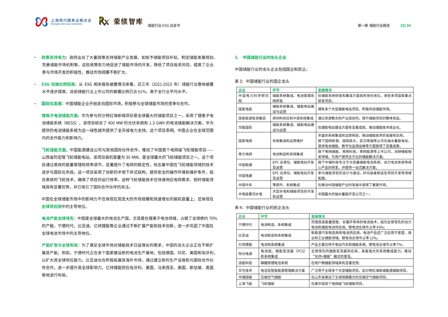Click the caption 表 4: 中国储能行业的民企龙头
Screen dimensions: 448x317
262,208
